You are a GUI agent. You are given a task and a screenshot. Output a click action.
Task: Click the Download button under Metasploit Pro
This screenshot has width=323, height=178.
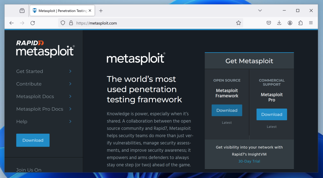tap(272, 114)
